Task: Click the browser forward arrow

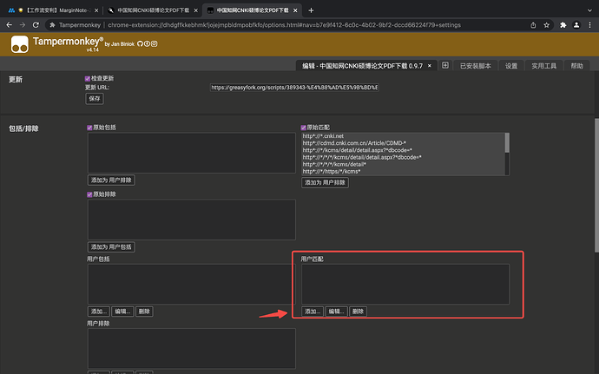Action: click(x=23, y=25)
